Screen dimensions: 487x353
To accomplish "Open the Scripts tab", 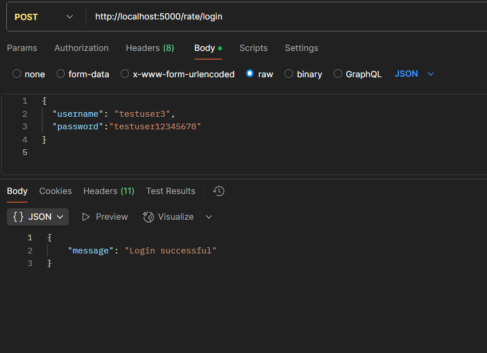I will tap(254, 48).
